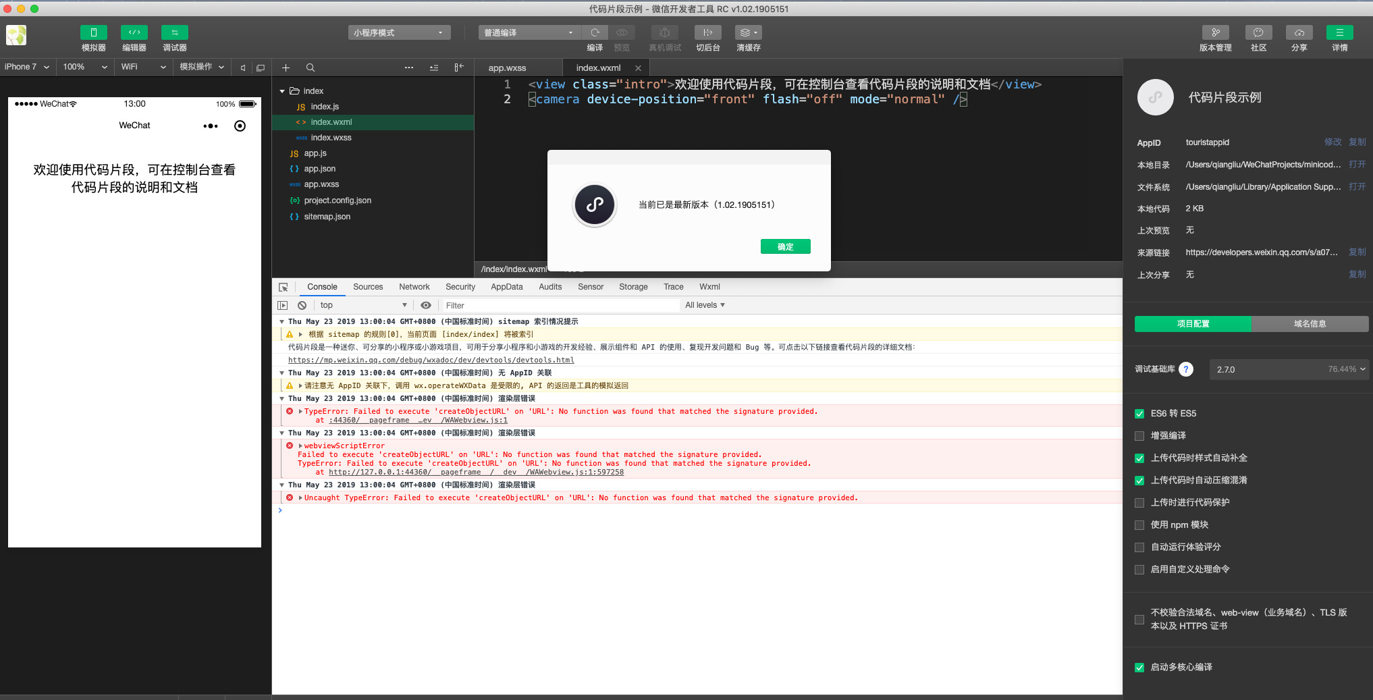Screen dimensions: 1373x700
Task: Open the 普通编译 compile mode dropdown
Action: point(530,32)
